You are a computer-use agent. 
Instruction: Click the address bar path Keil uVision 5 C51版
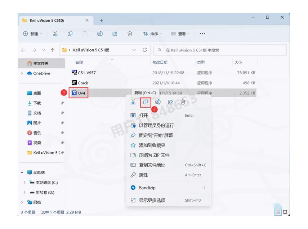point(91,50)
